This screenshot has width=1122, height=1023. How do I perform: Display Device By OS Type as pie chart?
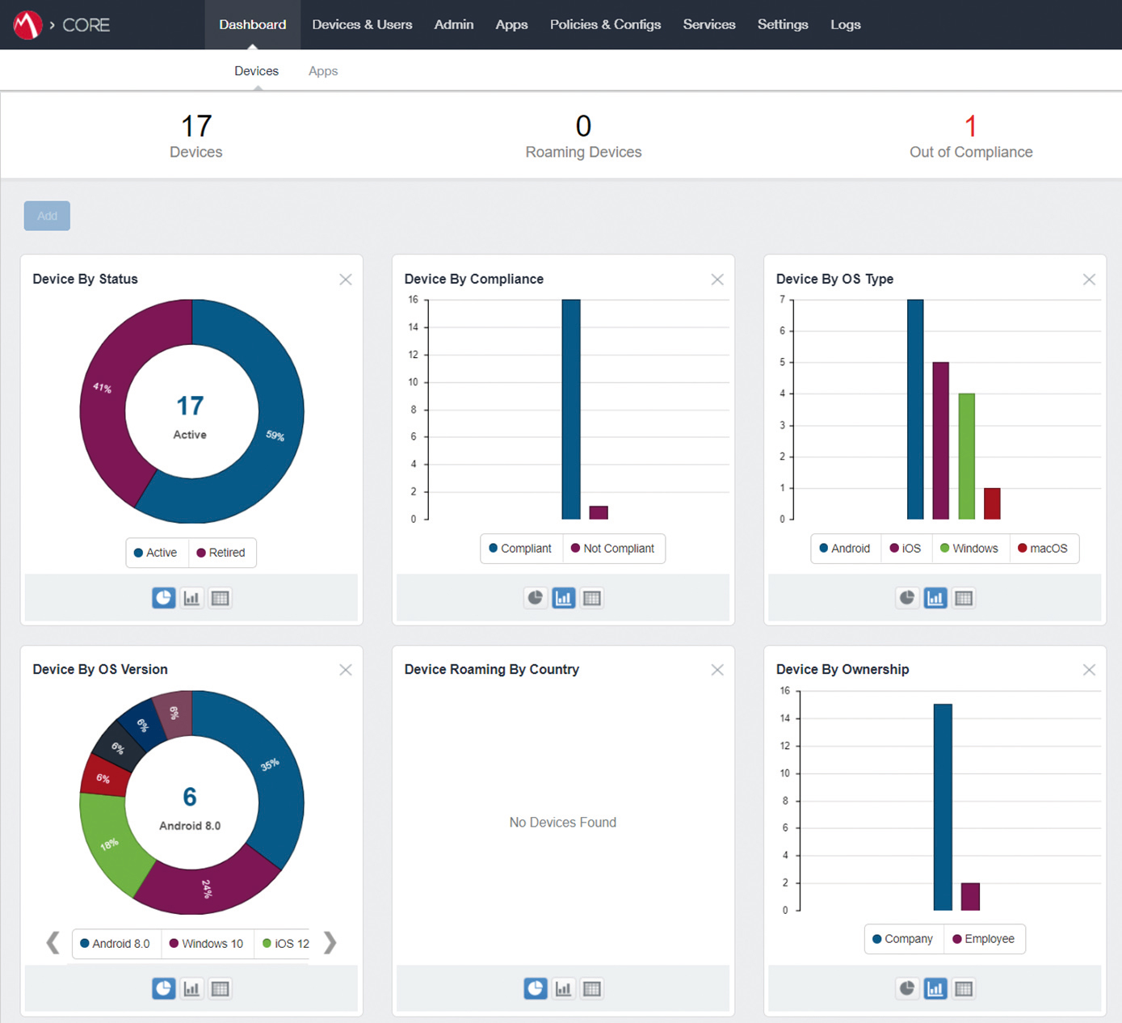(907, 598)
